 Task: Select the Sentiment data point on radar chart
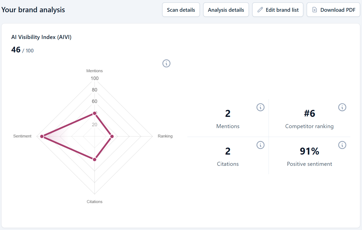pos(42,136)
